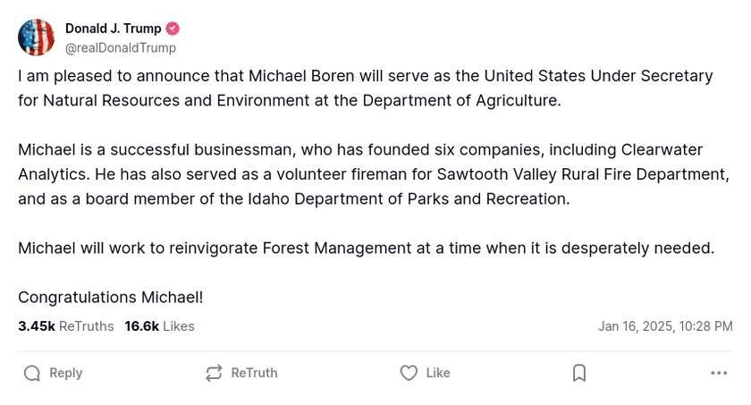Click the Donald J. Trump display name
The width and height of the screenshot is (751, 405).
pos(113,29)
